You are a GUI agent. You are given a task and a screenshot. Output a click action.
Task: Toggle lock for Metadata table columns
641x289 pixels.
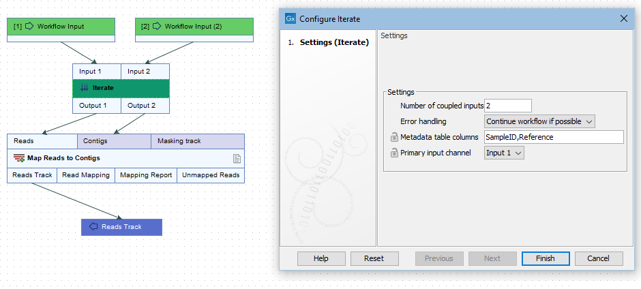[x=394, y=137]
